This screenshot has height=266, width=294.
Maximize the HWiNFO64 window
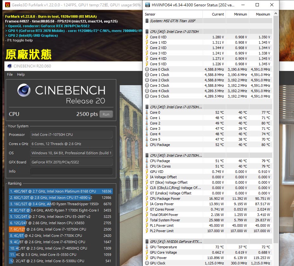tap(257, 5)
